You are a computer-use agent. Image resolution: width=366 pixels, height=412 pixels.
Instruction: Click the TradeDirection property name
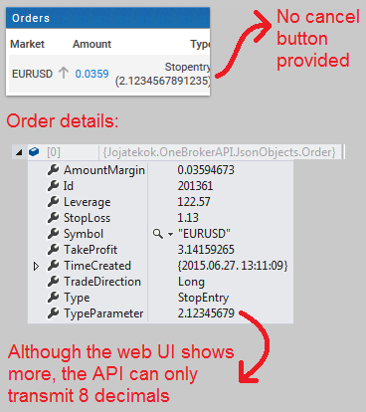102,282
